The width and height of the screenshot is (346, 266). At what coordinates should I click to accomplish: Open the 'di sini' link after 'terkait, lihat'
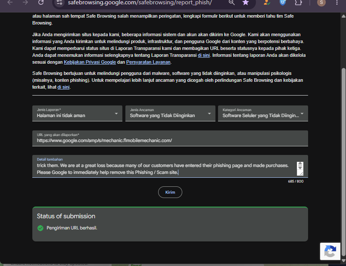pos(63,87)
